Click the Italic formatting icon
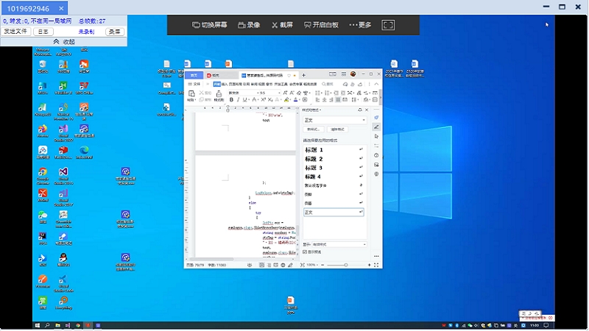589x331 pixels. 238,100
